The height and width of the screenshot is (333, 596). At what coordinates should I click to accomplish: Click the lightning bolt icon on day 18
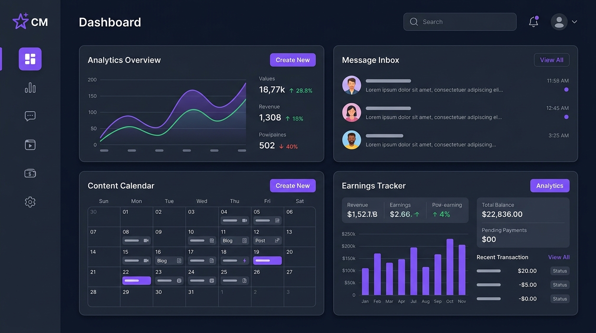244,261
